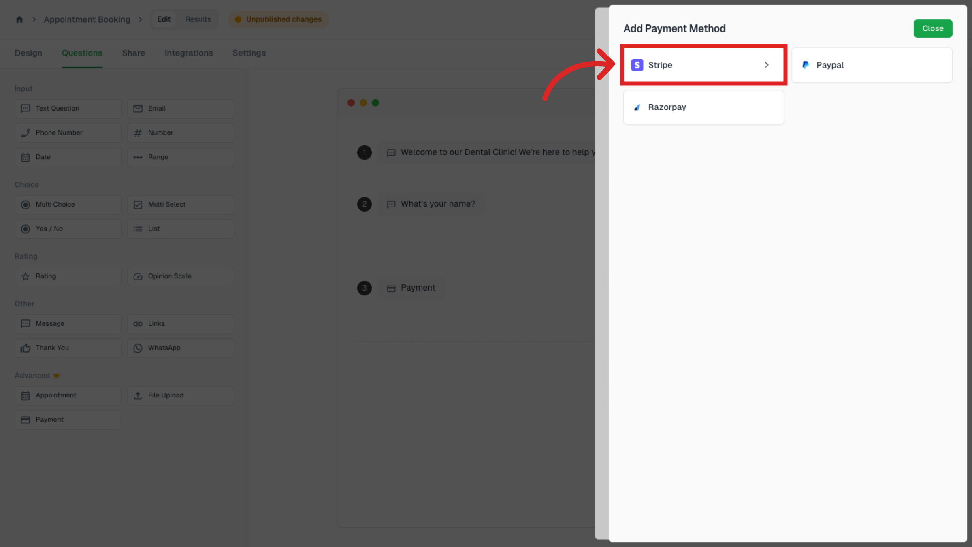Add a Links block
The image size is (972, 547).
(x=181, y=324)
